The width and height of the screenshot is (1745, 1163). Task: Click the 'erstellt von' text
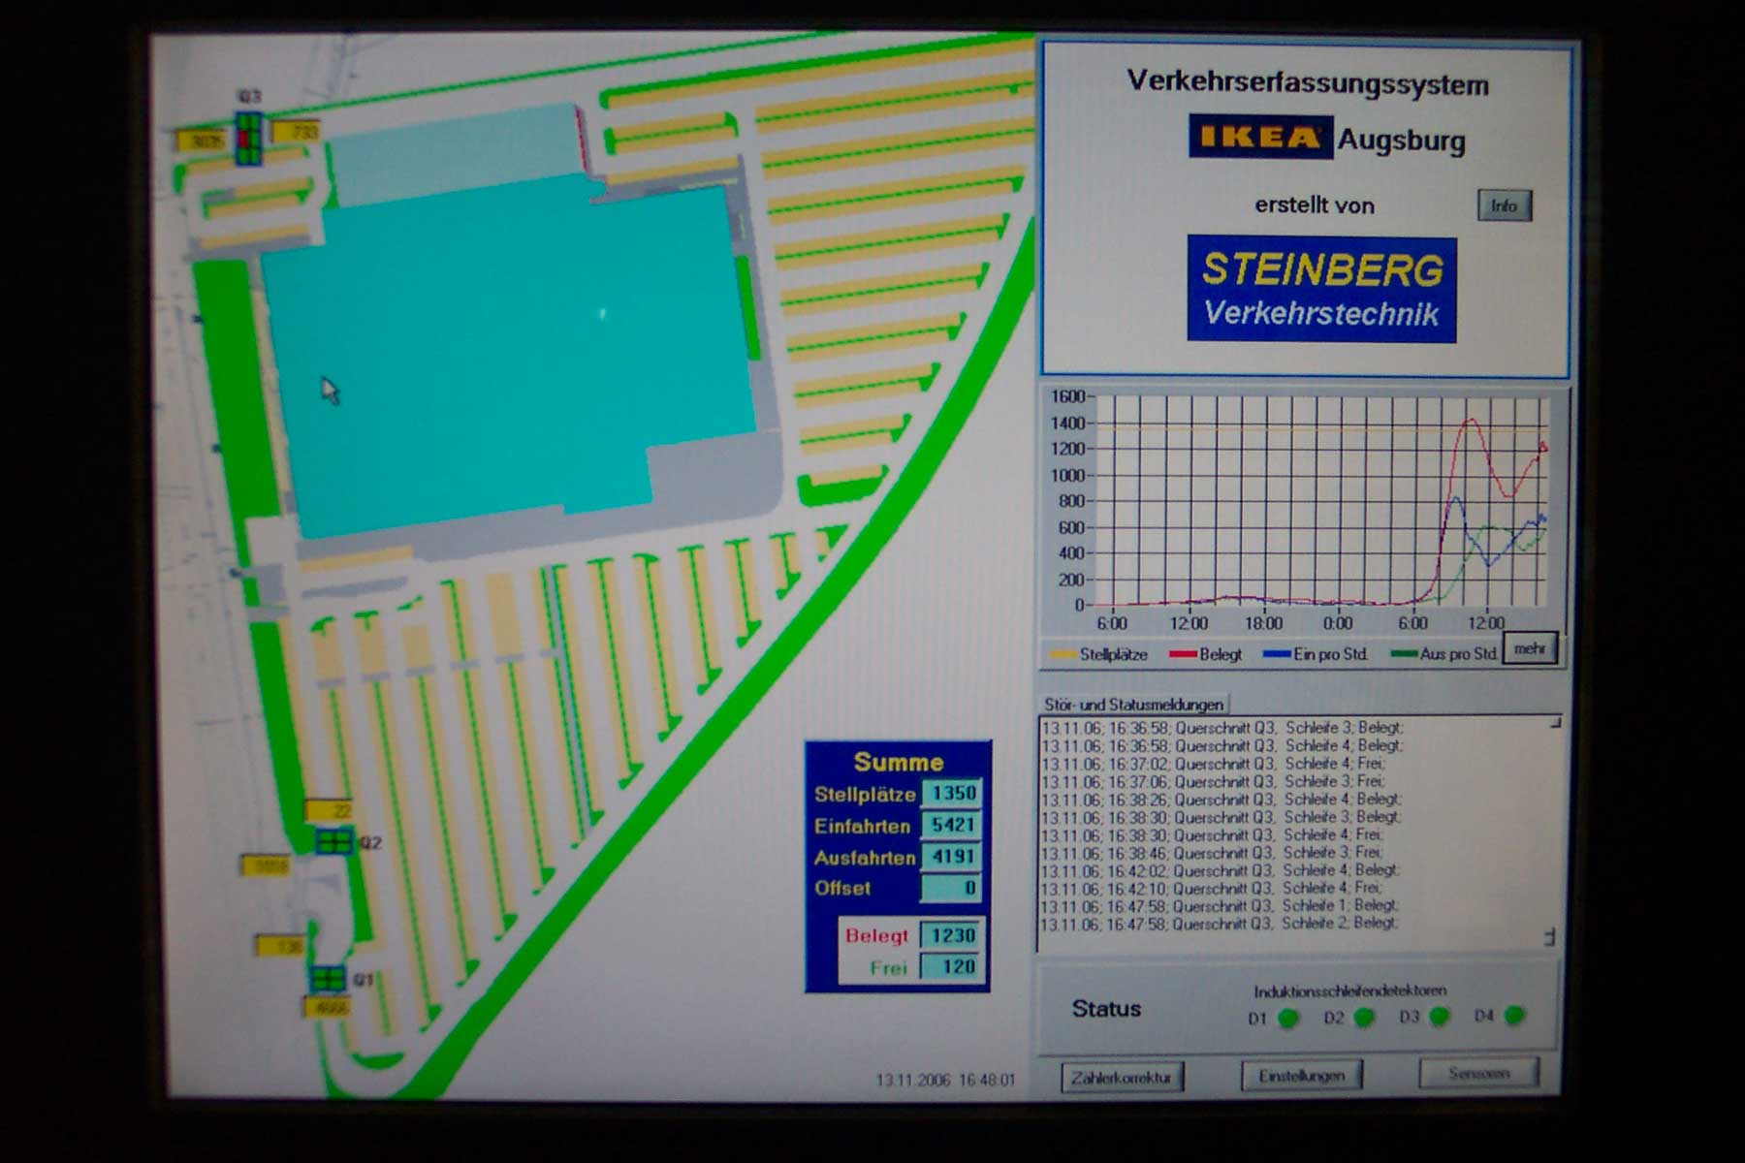(x=1315, y=205)
